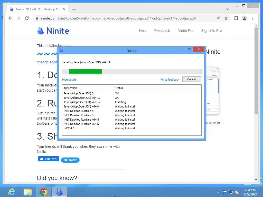Click the screenshot thumbnail behind the dialog
Screen dimensions: 263x197
[x=212, y=91]
